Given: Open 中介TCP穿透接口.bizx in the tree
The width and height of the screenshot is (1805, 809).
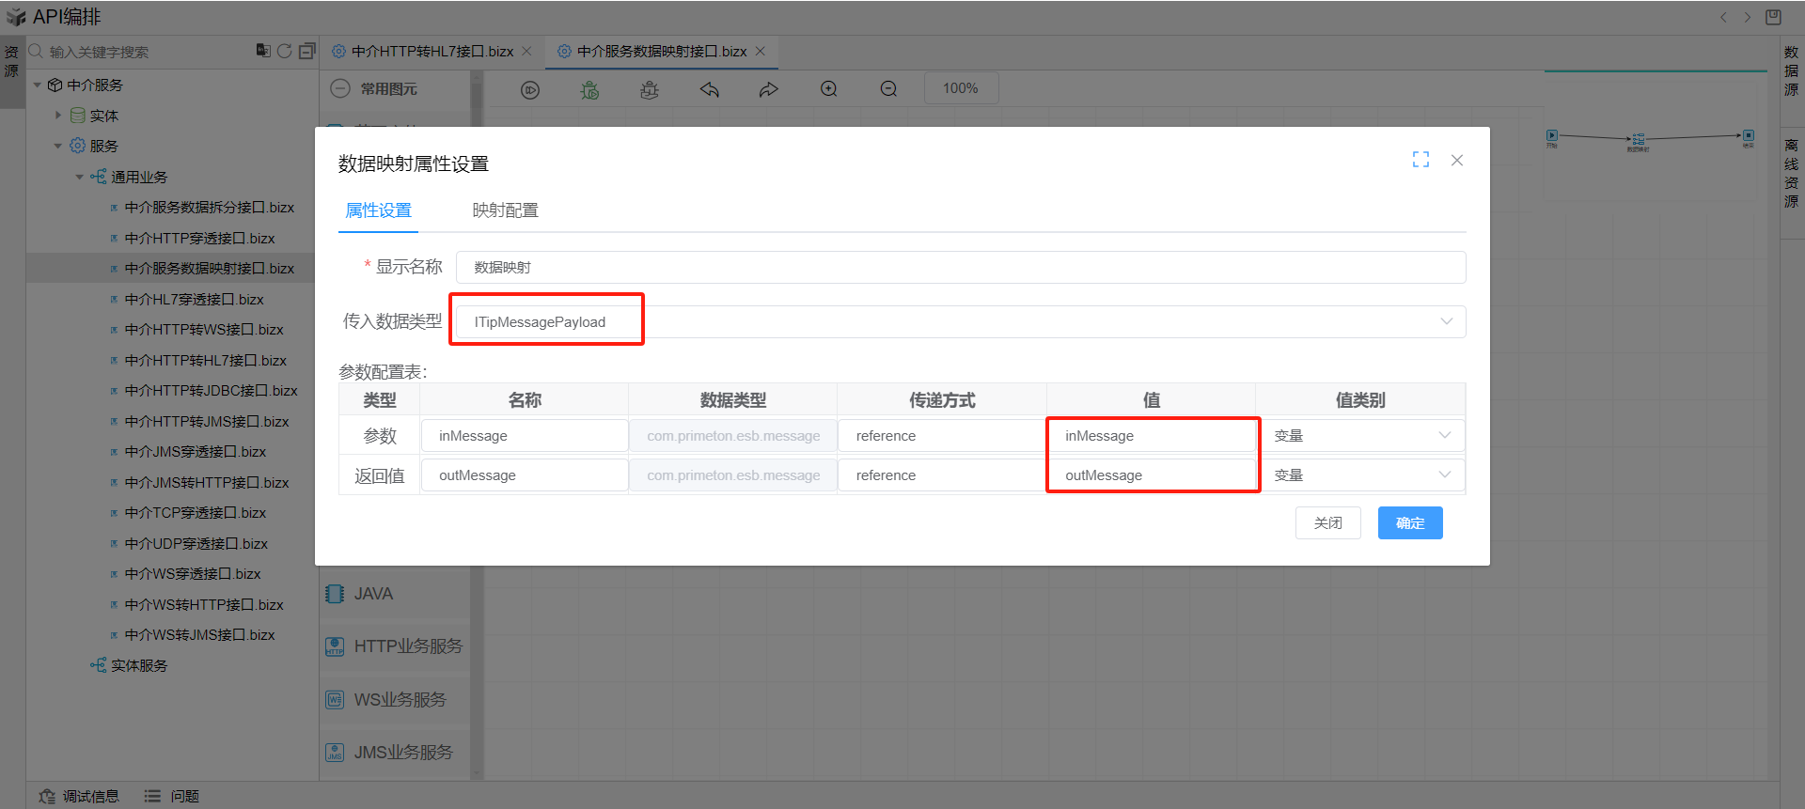Looking at the screenshot, I should [x=195, y=513].
